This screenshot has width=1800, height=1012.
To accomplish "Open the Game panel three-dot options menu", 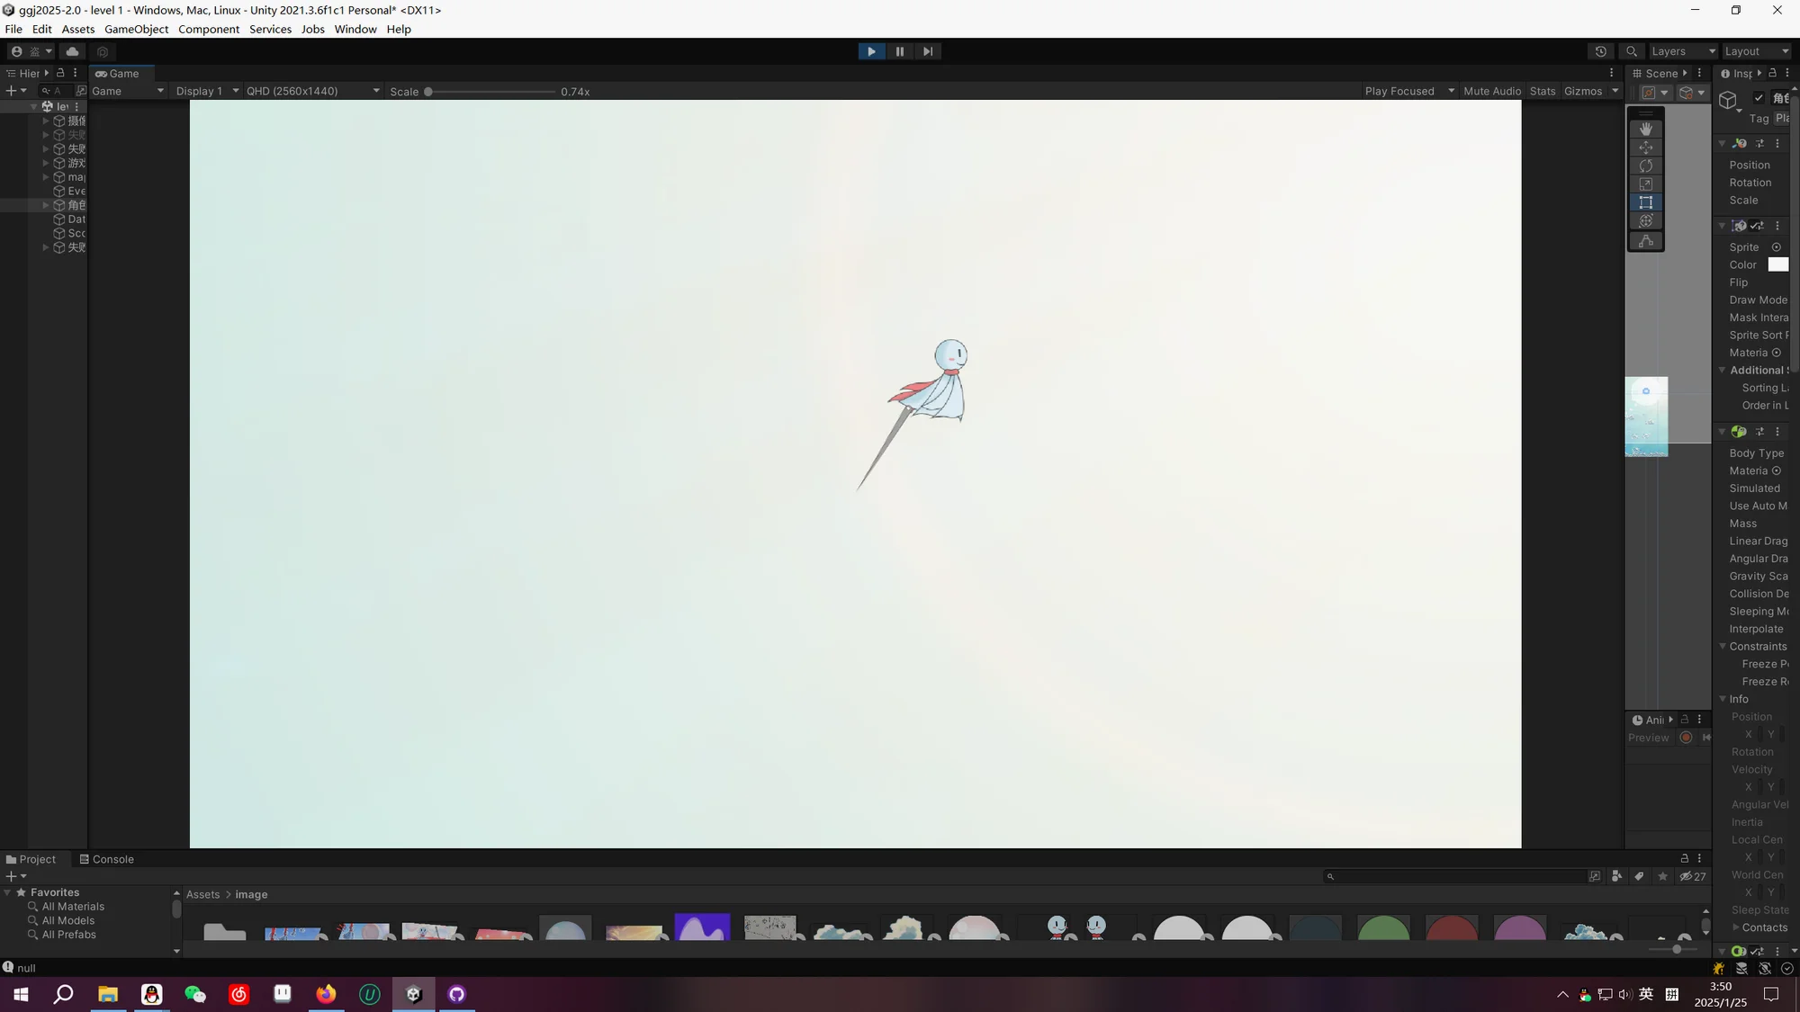I will pos(1612,73).
